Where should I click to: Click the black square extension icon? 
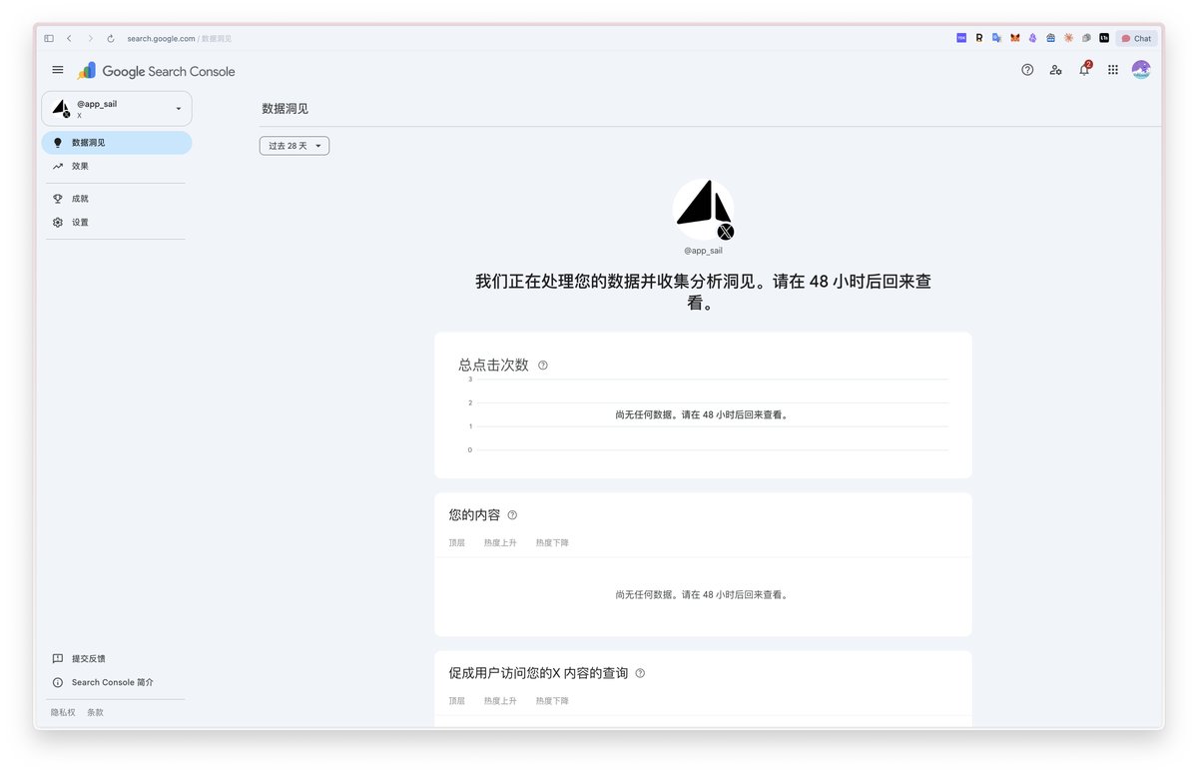[x=1104, y=38]
